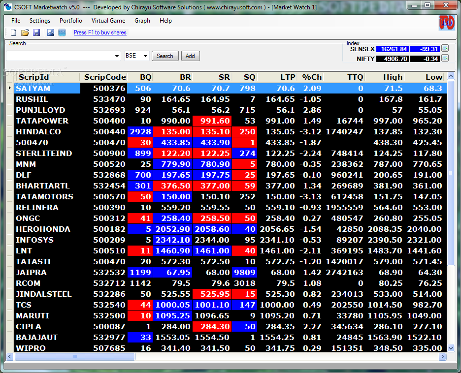Viewport: 461px width, 373px height.
Task: Click the Save floppy disk icon
Action: pos(36,32)
